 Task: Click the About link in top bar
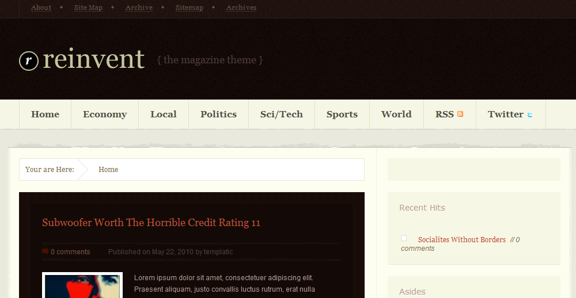click(41, 7)
